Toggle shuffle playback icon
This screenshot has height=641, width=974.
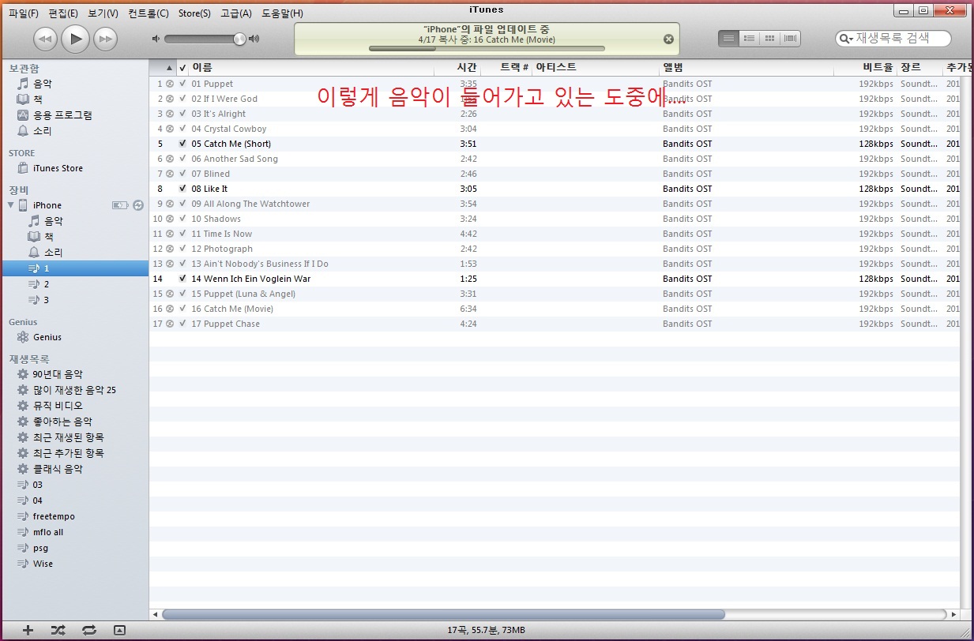coord(58,630)
